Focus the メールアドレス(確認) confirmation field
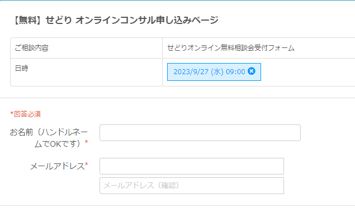The width and height of the screenshot is (355, 208). point(192,186)
